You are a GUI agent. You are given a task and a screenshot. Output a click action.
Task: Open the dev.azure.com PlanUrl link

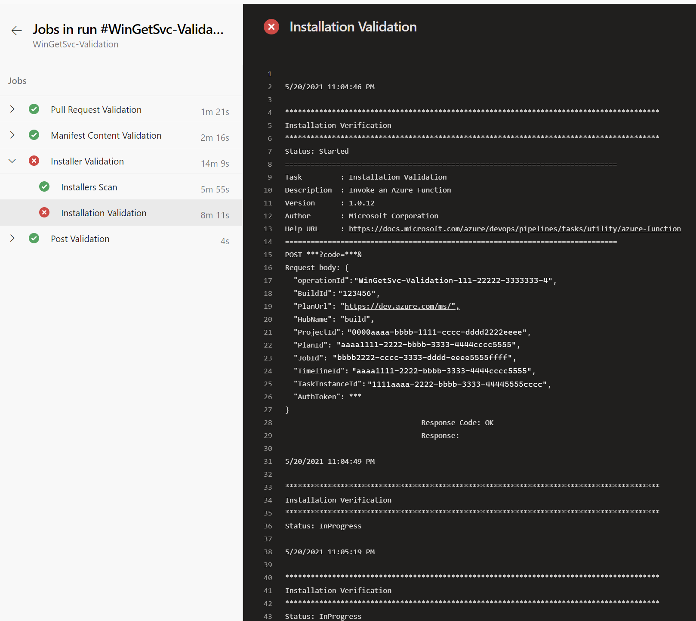point(400,306)
